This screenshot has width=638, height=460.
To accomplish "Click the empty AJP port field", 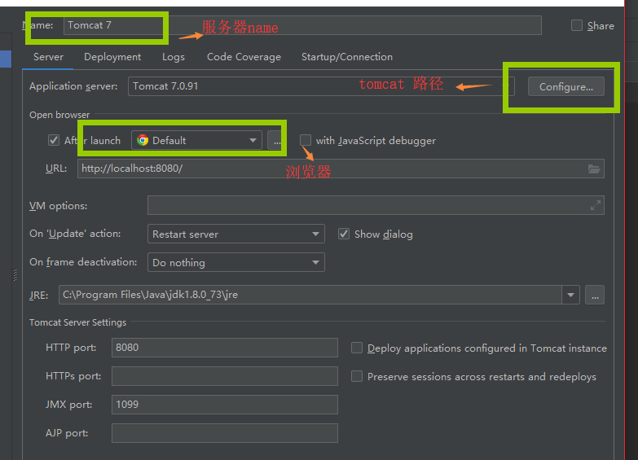I will click(x=225, y=433).
